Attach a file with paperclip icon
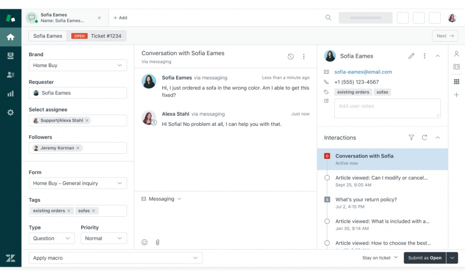The height and width of the screenshot is (276, 465). pyautogui.click(x=158, y=242)
